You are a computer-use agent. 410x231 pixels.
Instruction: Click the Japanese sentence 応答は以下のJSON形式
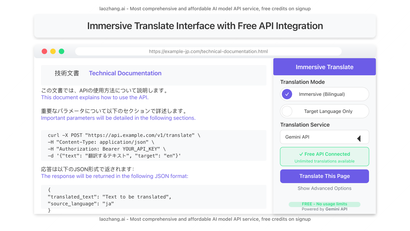tap(88, 169)
